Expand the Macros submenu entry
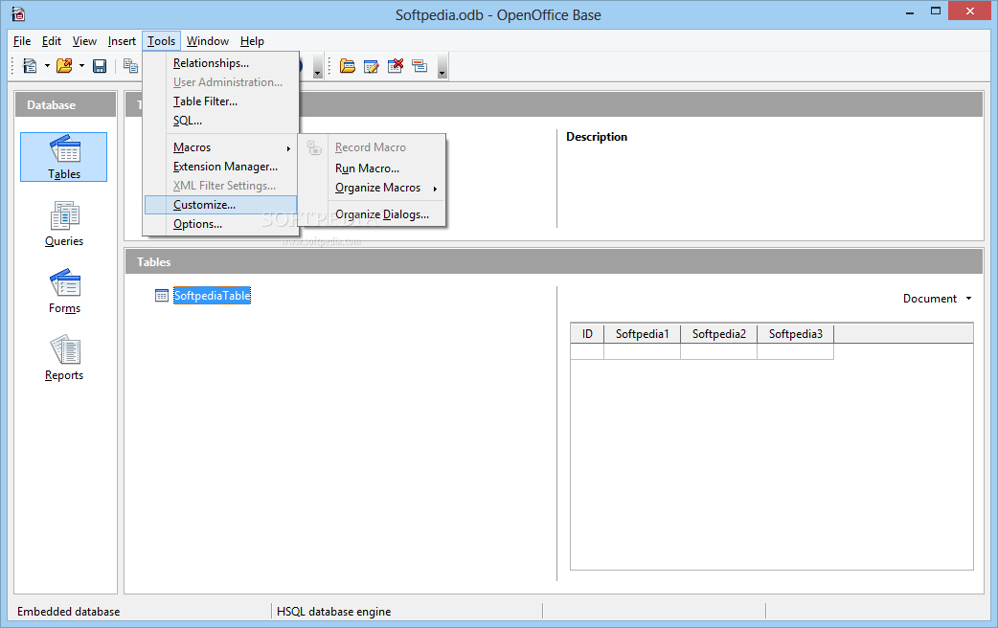 [221, 147]
